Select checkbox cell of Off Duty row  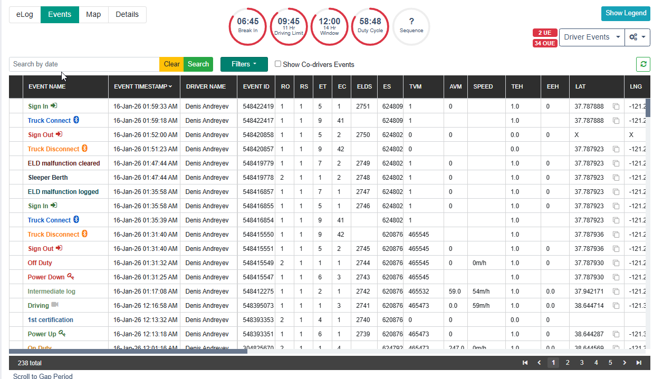coord(16,263)
